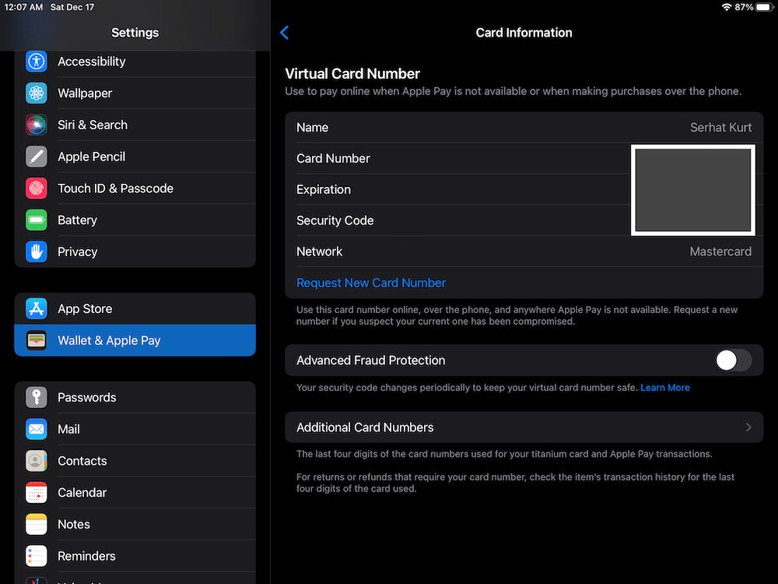Tap the Name row showing Serhat Kurt
778x584 pixels.
pyautogui.click(x=524, y=128)
